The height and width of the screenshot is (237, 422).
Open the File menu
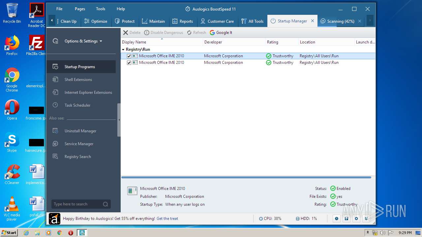tap(59, 9)
